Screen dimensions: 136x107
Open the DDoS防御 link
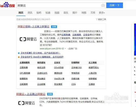(x=59, y=68)
